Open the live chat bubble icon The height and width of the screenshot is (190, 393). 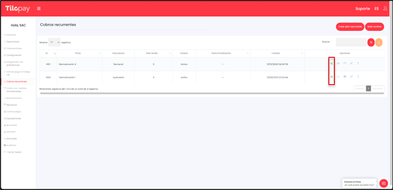coord(383,183)
